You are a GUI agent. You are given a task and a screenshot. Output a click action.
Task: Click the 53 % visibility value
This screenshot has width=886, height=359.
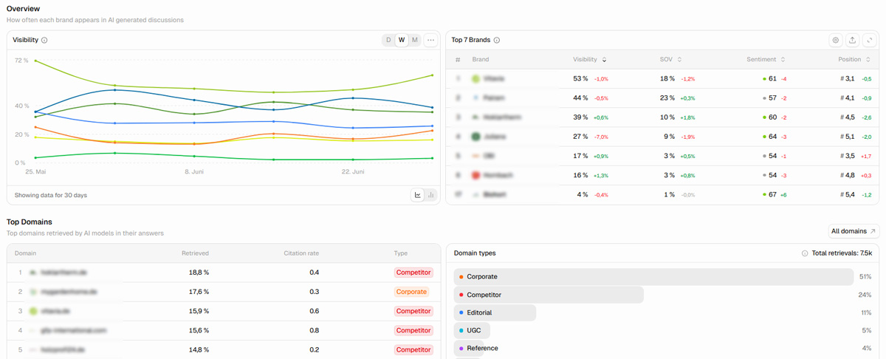click(580, 78)
